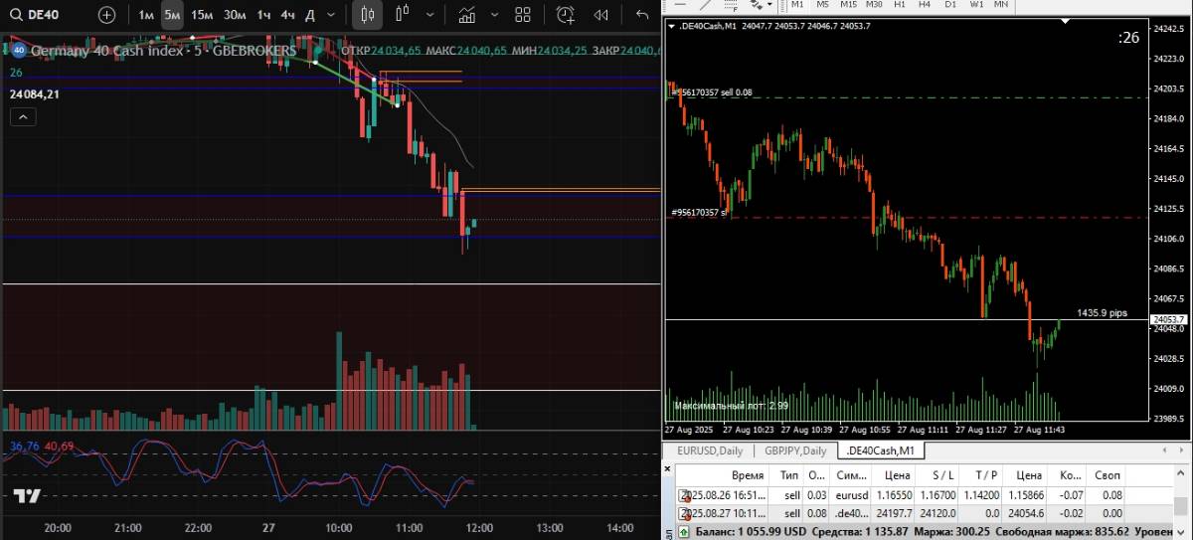
Task: Start bar replay with the rewind icon
Action: tap(600, 15)
